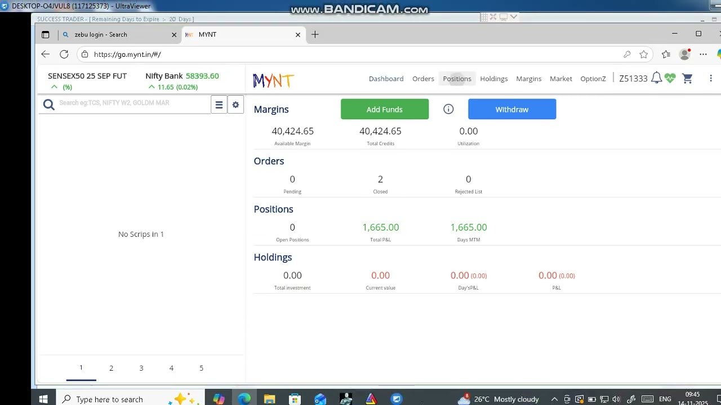Close the MYNT browser tab
This screenshot has height=405, width=721.
[x=298, y=35]
